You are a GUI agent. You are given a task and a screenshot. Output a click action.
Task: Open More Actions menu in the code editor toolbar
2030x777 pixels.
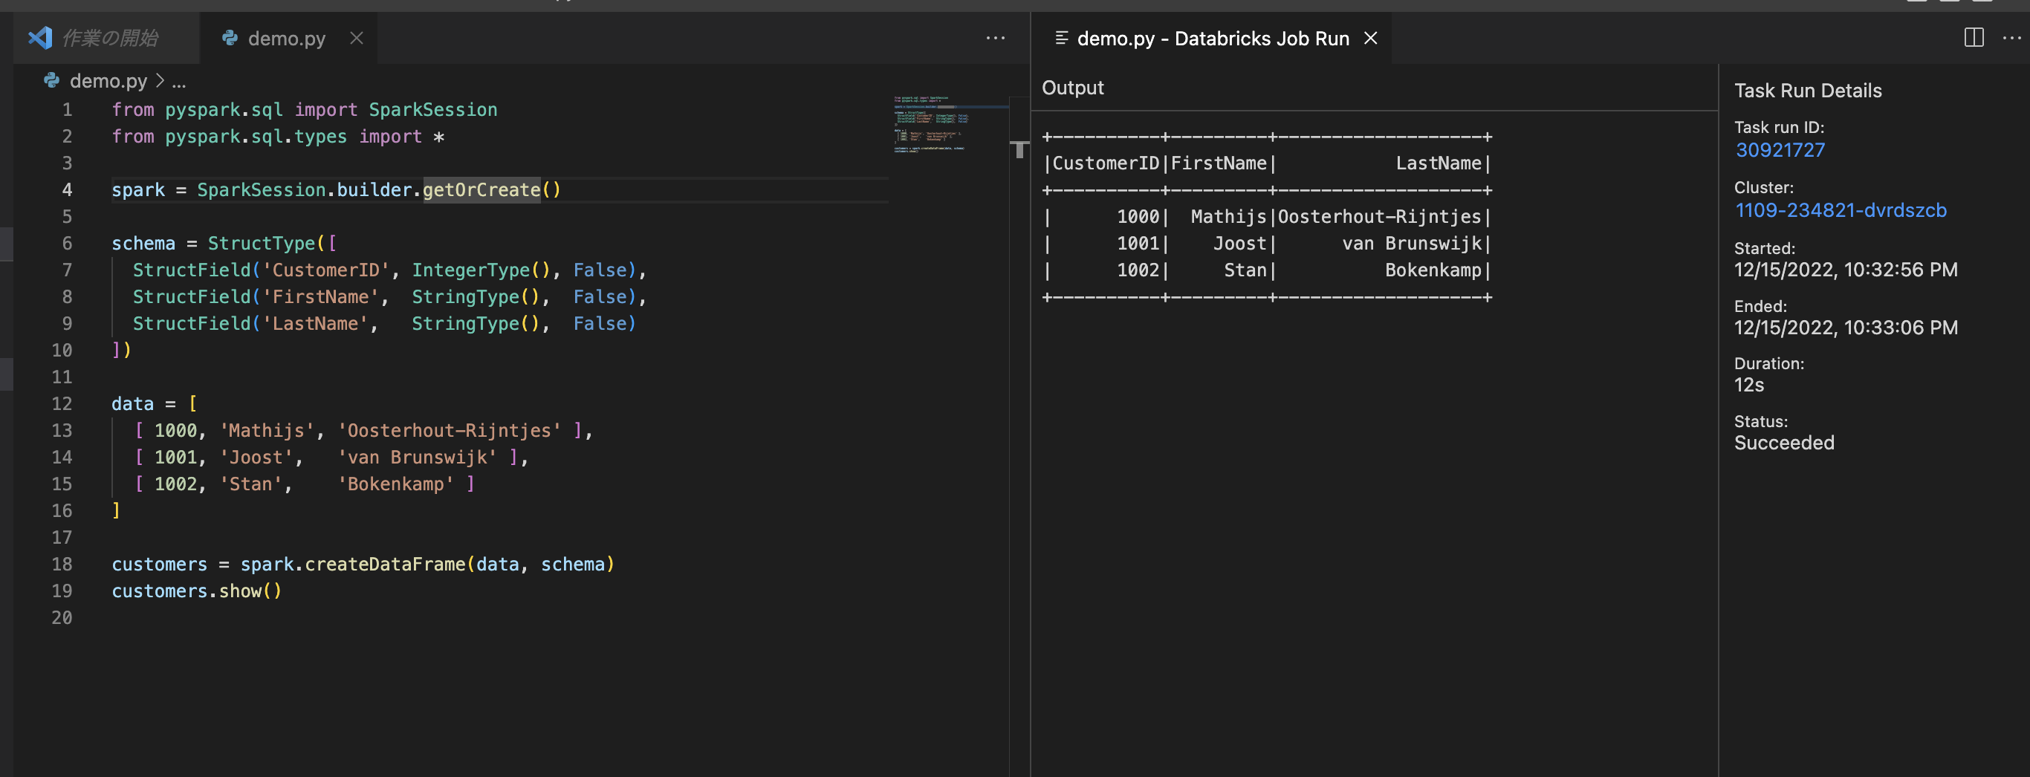pos(996,38)
